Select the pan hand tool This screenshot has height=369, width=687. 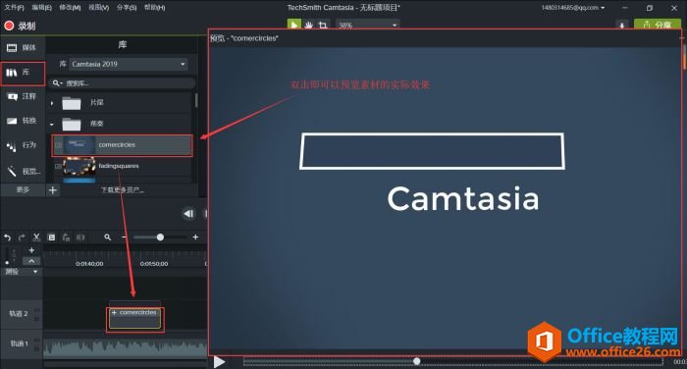309,25
